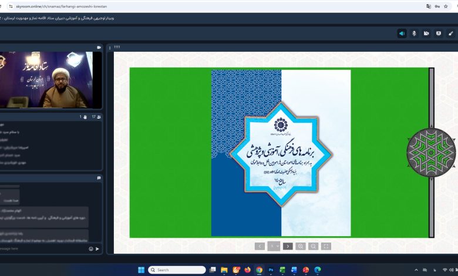This screenshot has width=458, height=276.
Task: Send the chat message arrow
Action: pos(97,249)
